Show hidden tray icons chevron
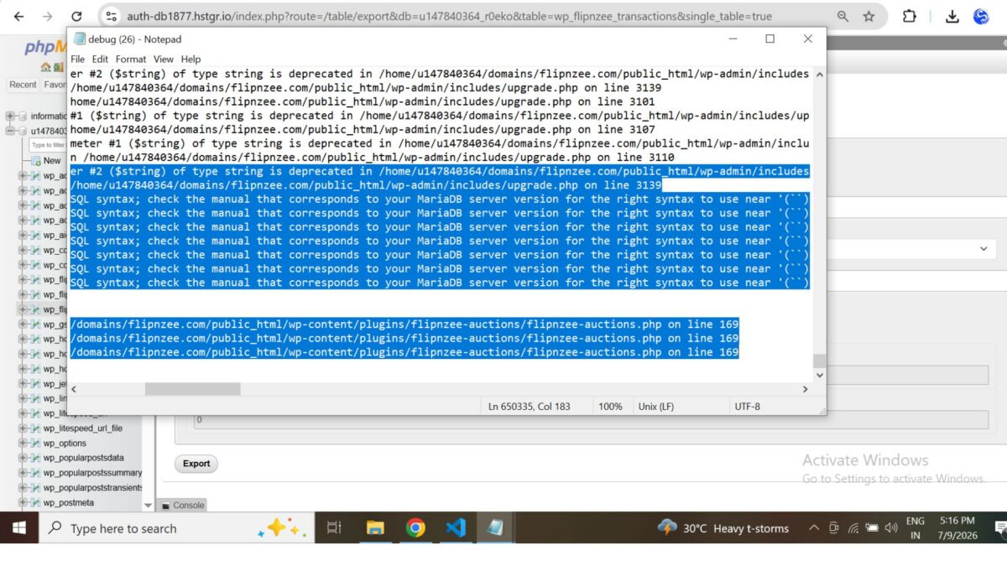This screenshot has width=1007, height=566. (813, 528)
